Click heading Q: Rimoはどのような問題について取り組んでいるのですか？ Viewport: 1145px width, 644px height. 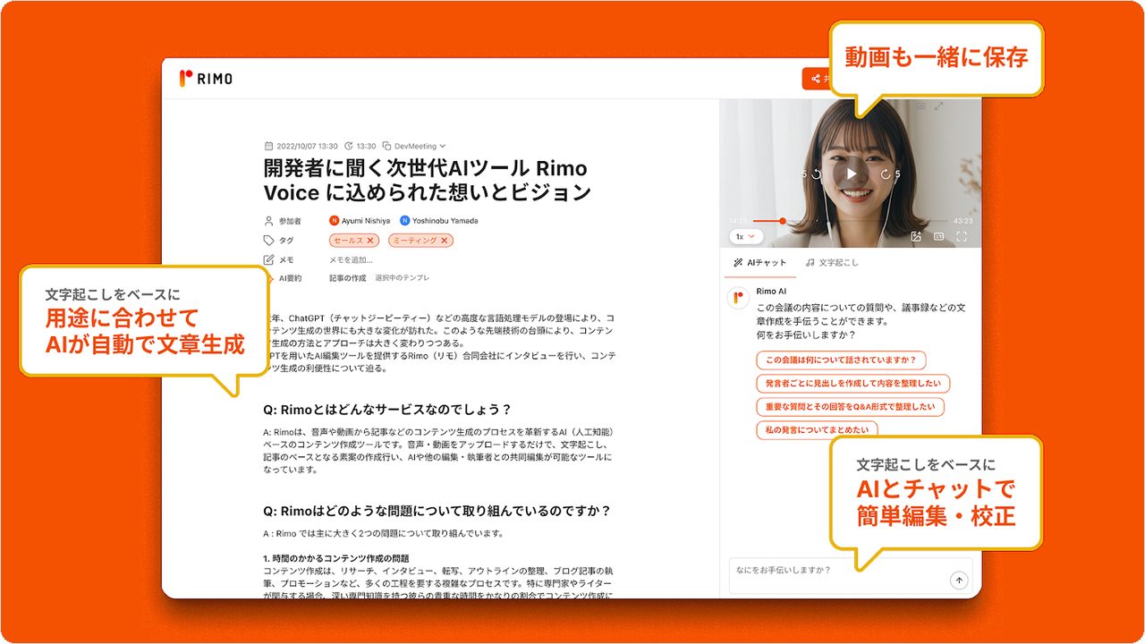437,512
